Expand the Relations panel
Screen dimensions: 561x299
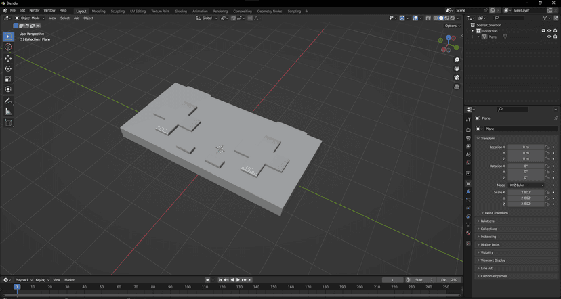coord(487,221)
